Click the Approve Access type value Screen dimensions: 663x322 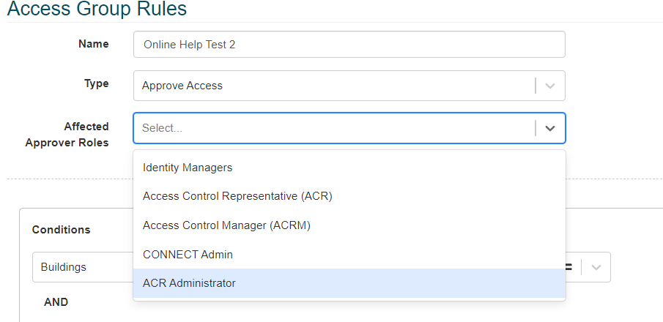[x=182, y=86]
